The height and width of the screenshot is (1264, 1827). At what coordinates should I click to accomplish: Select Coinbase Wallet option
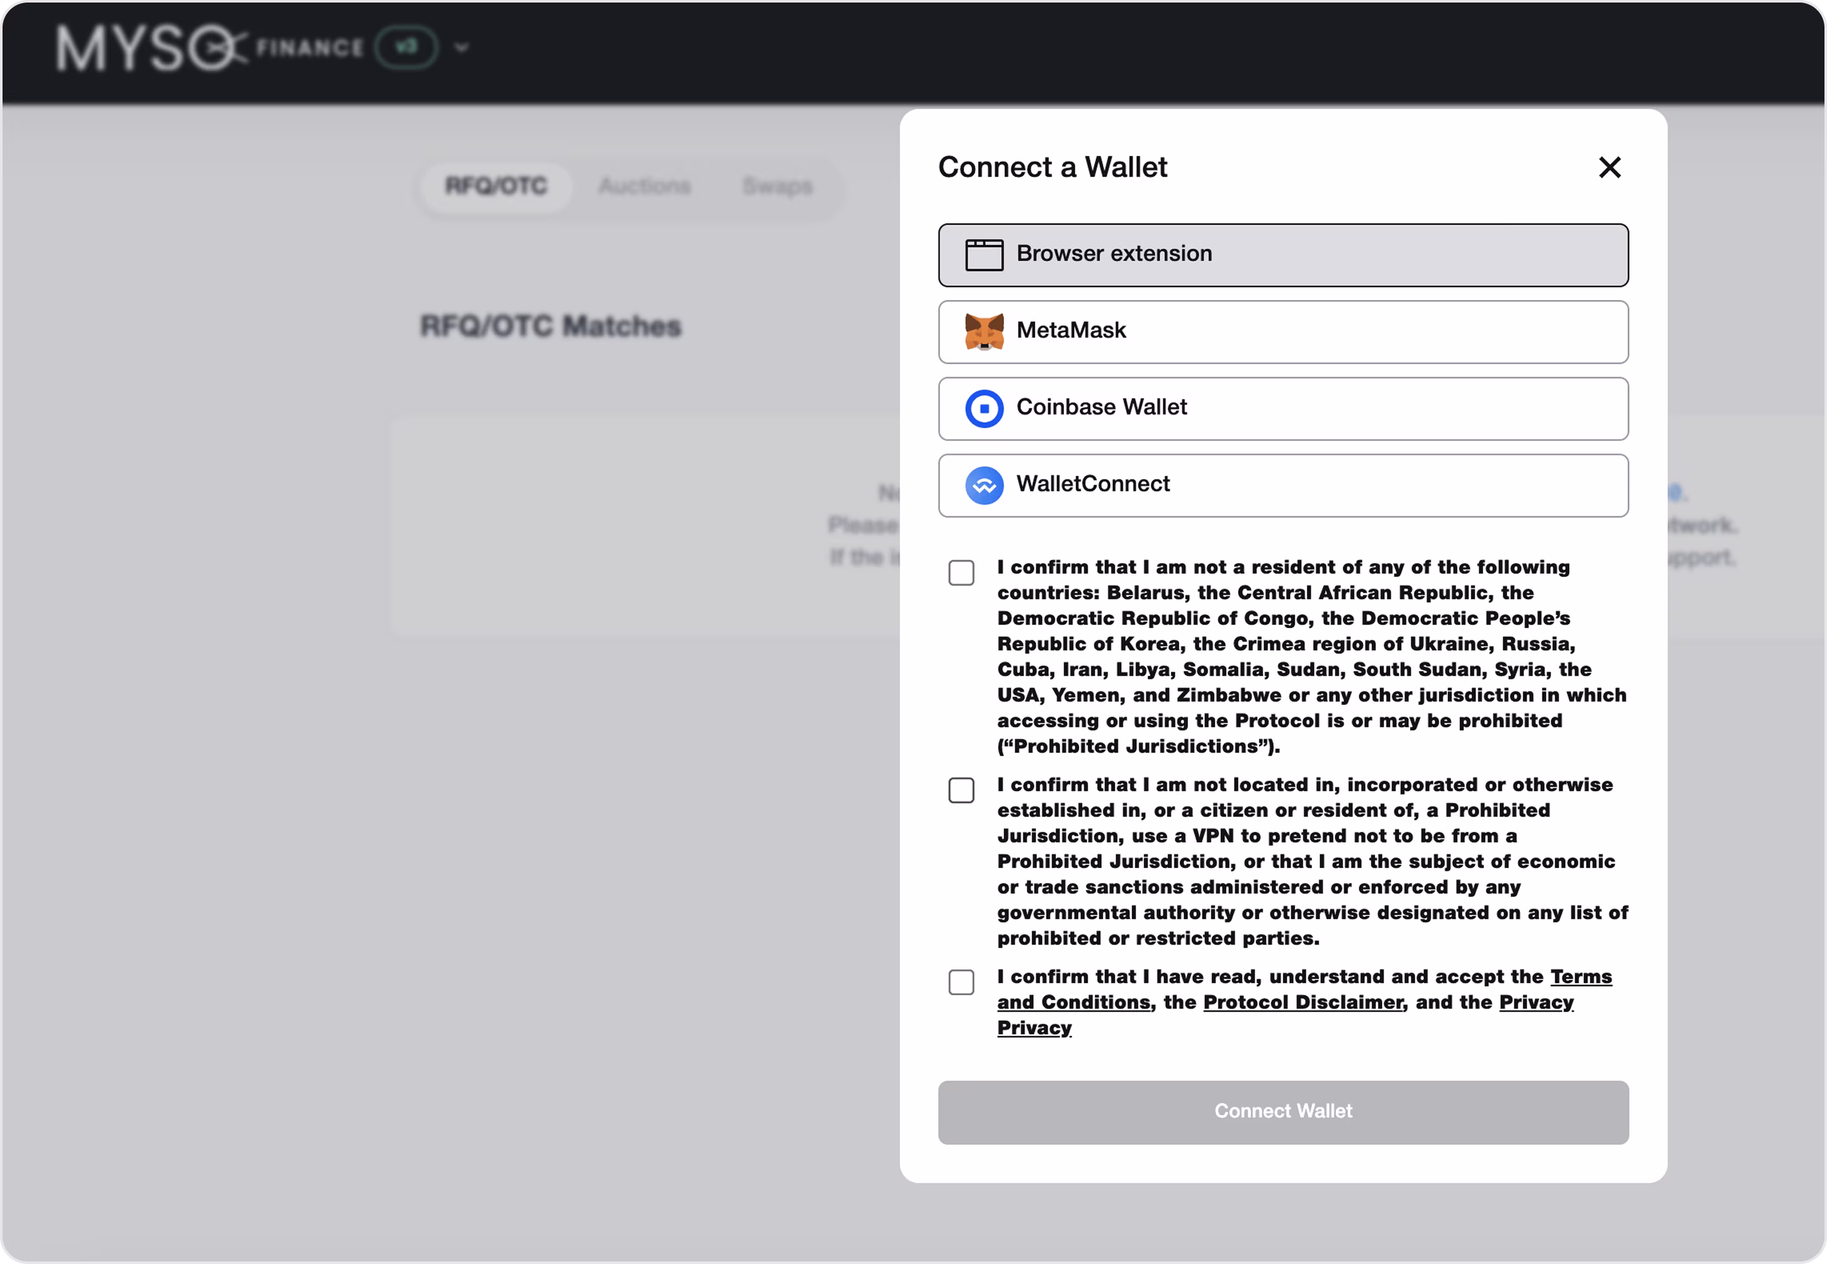point(1283,409)
